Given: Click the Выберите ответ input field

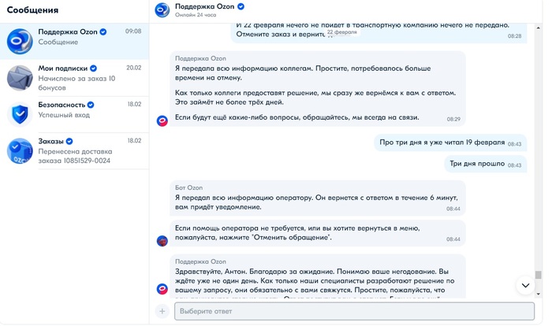Looking at the screenshot, I should pyautogui.click(x=354, y=311).
